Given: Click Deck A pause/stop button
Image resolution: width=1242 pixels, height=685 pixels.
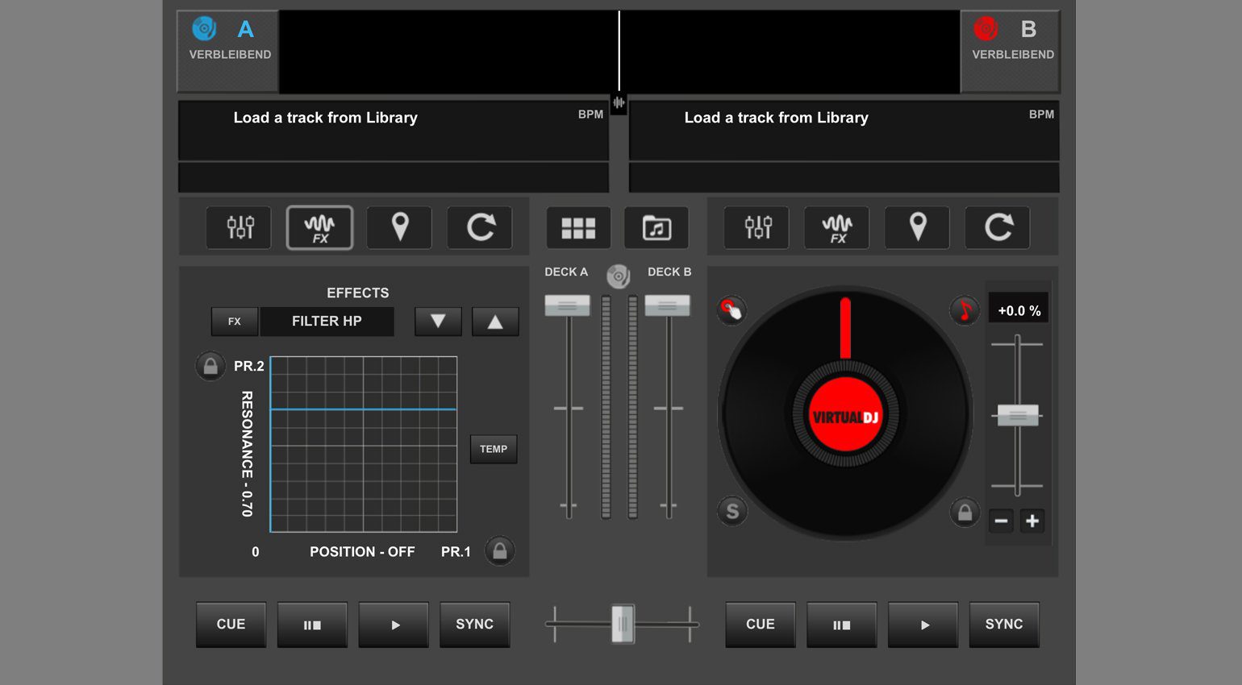Looking at the screenshot, I should [x=312, y=625].
